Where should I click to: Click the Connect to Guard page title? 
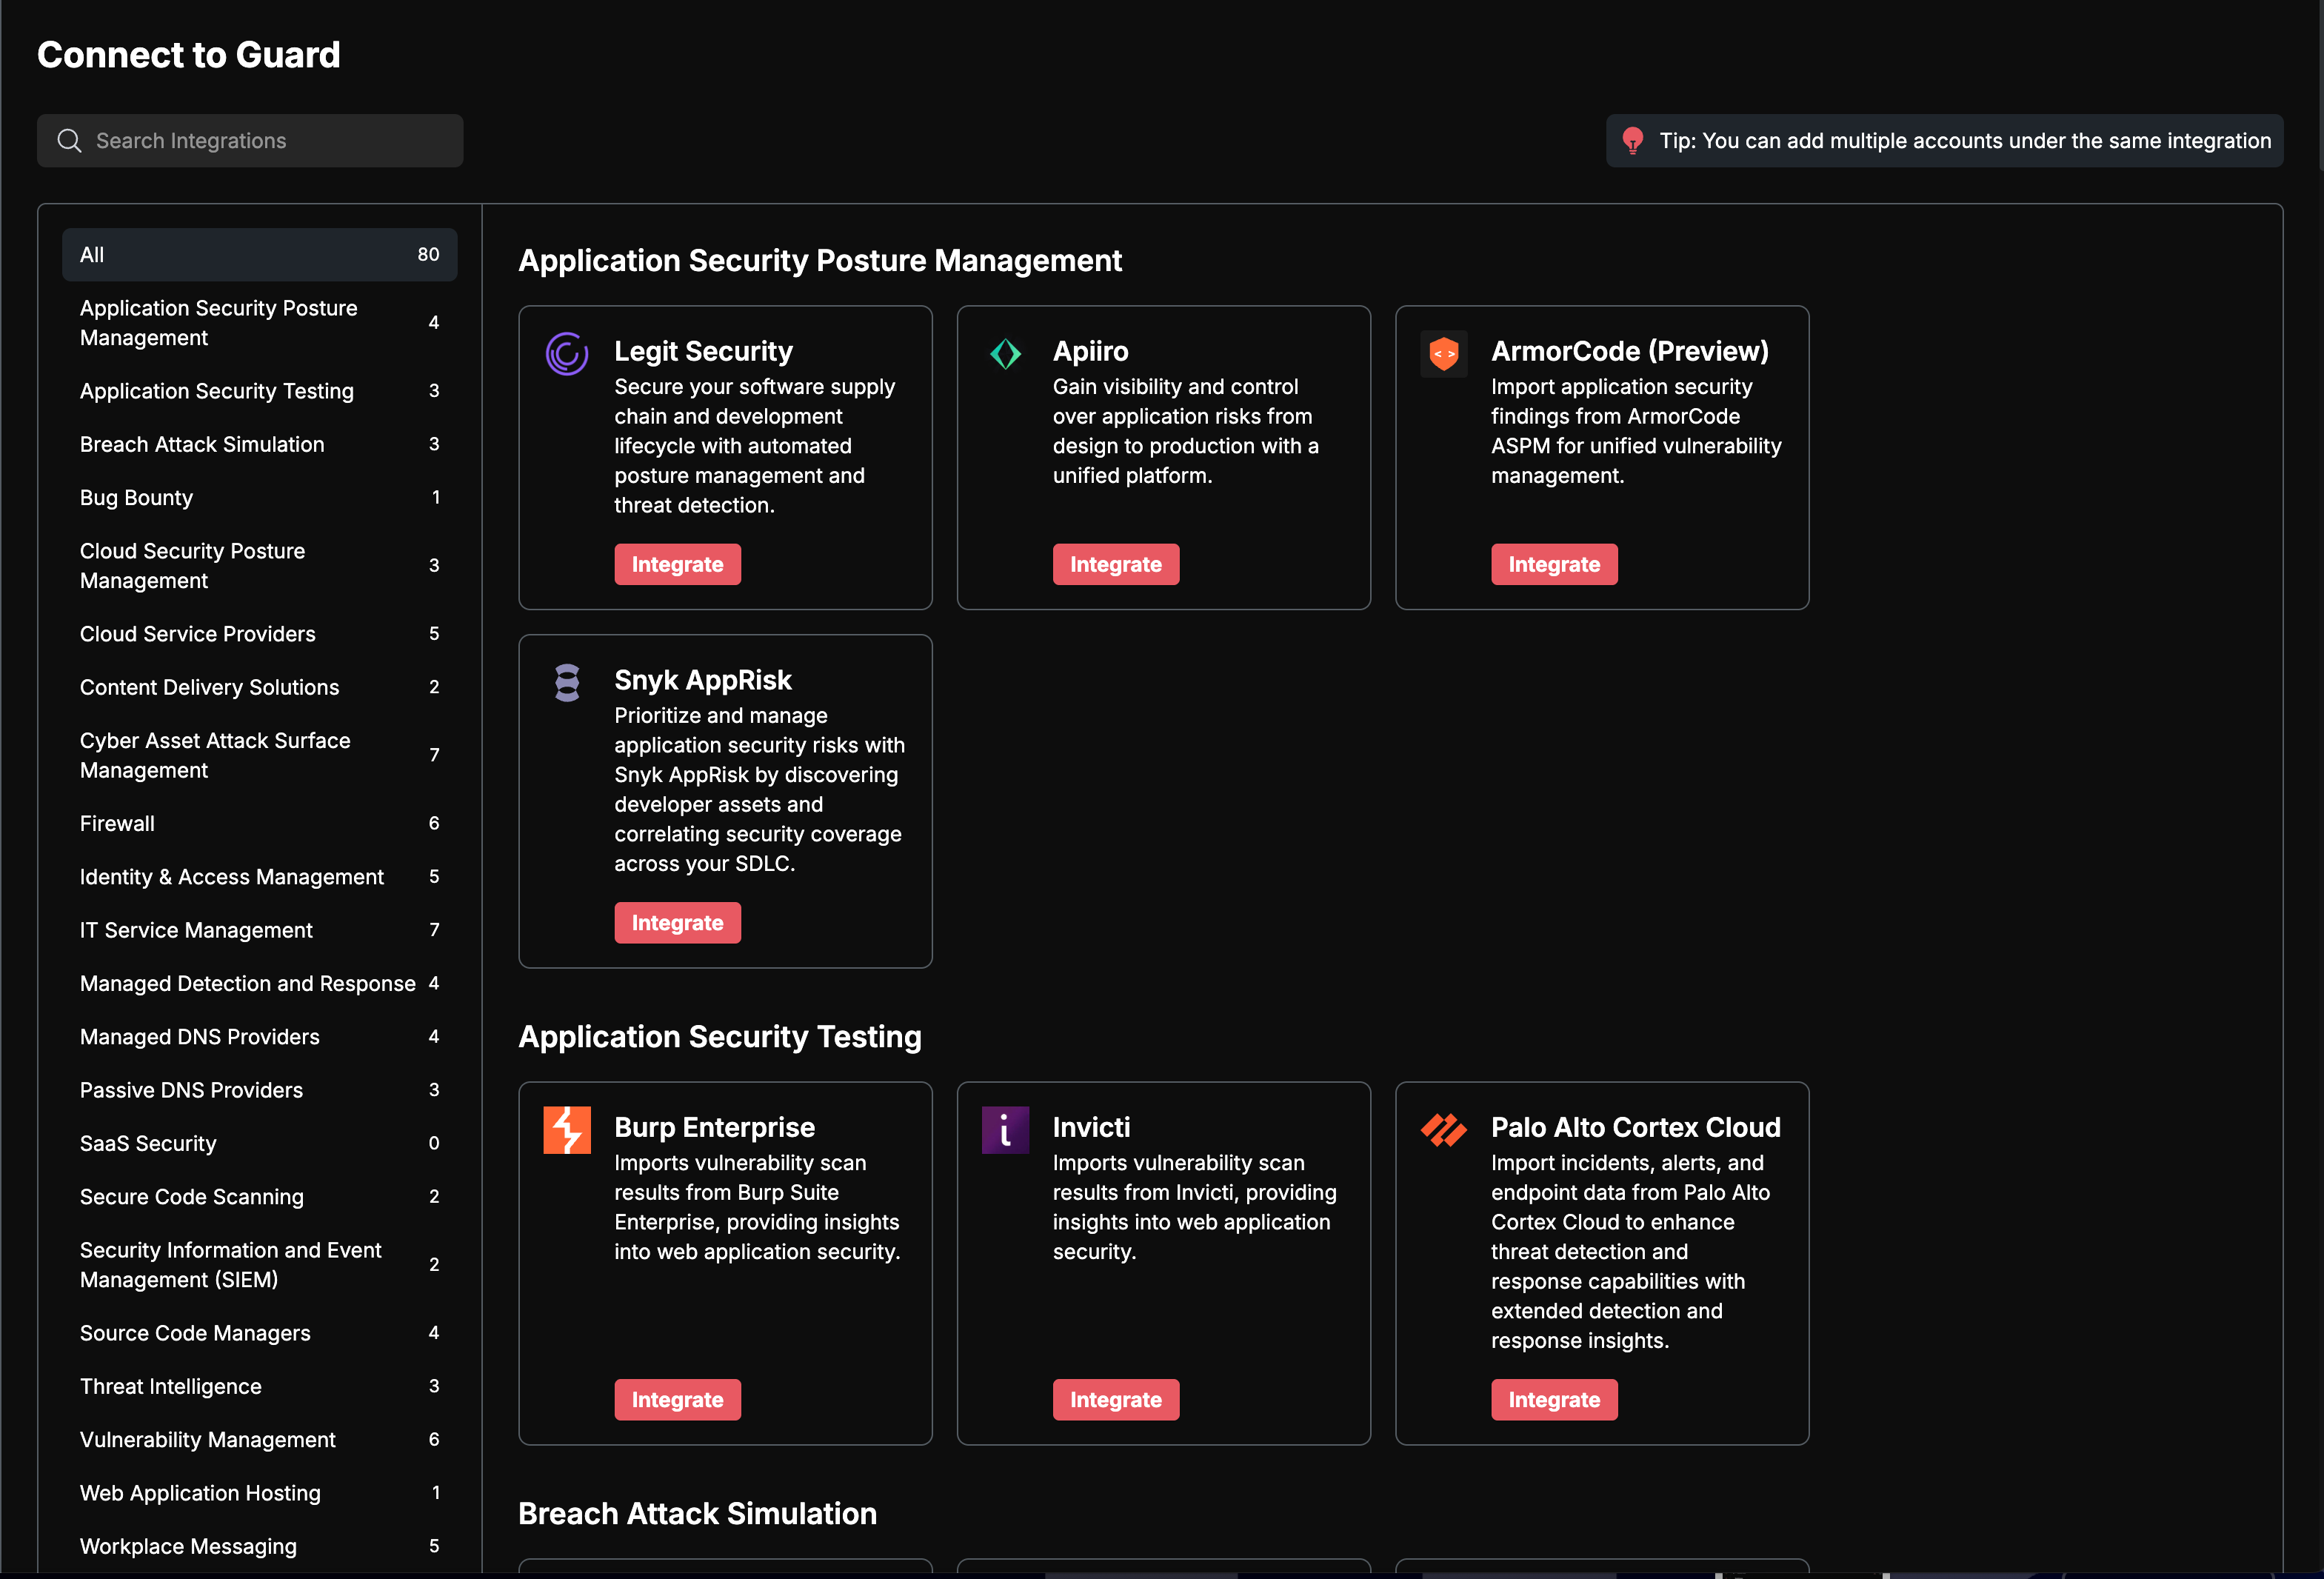189,55
